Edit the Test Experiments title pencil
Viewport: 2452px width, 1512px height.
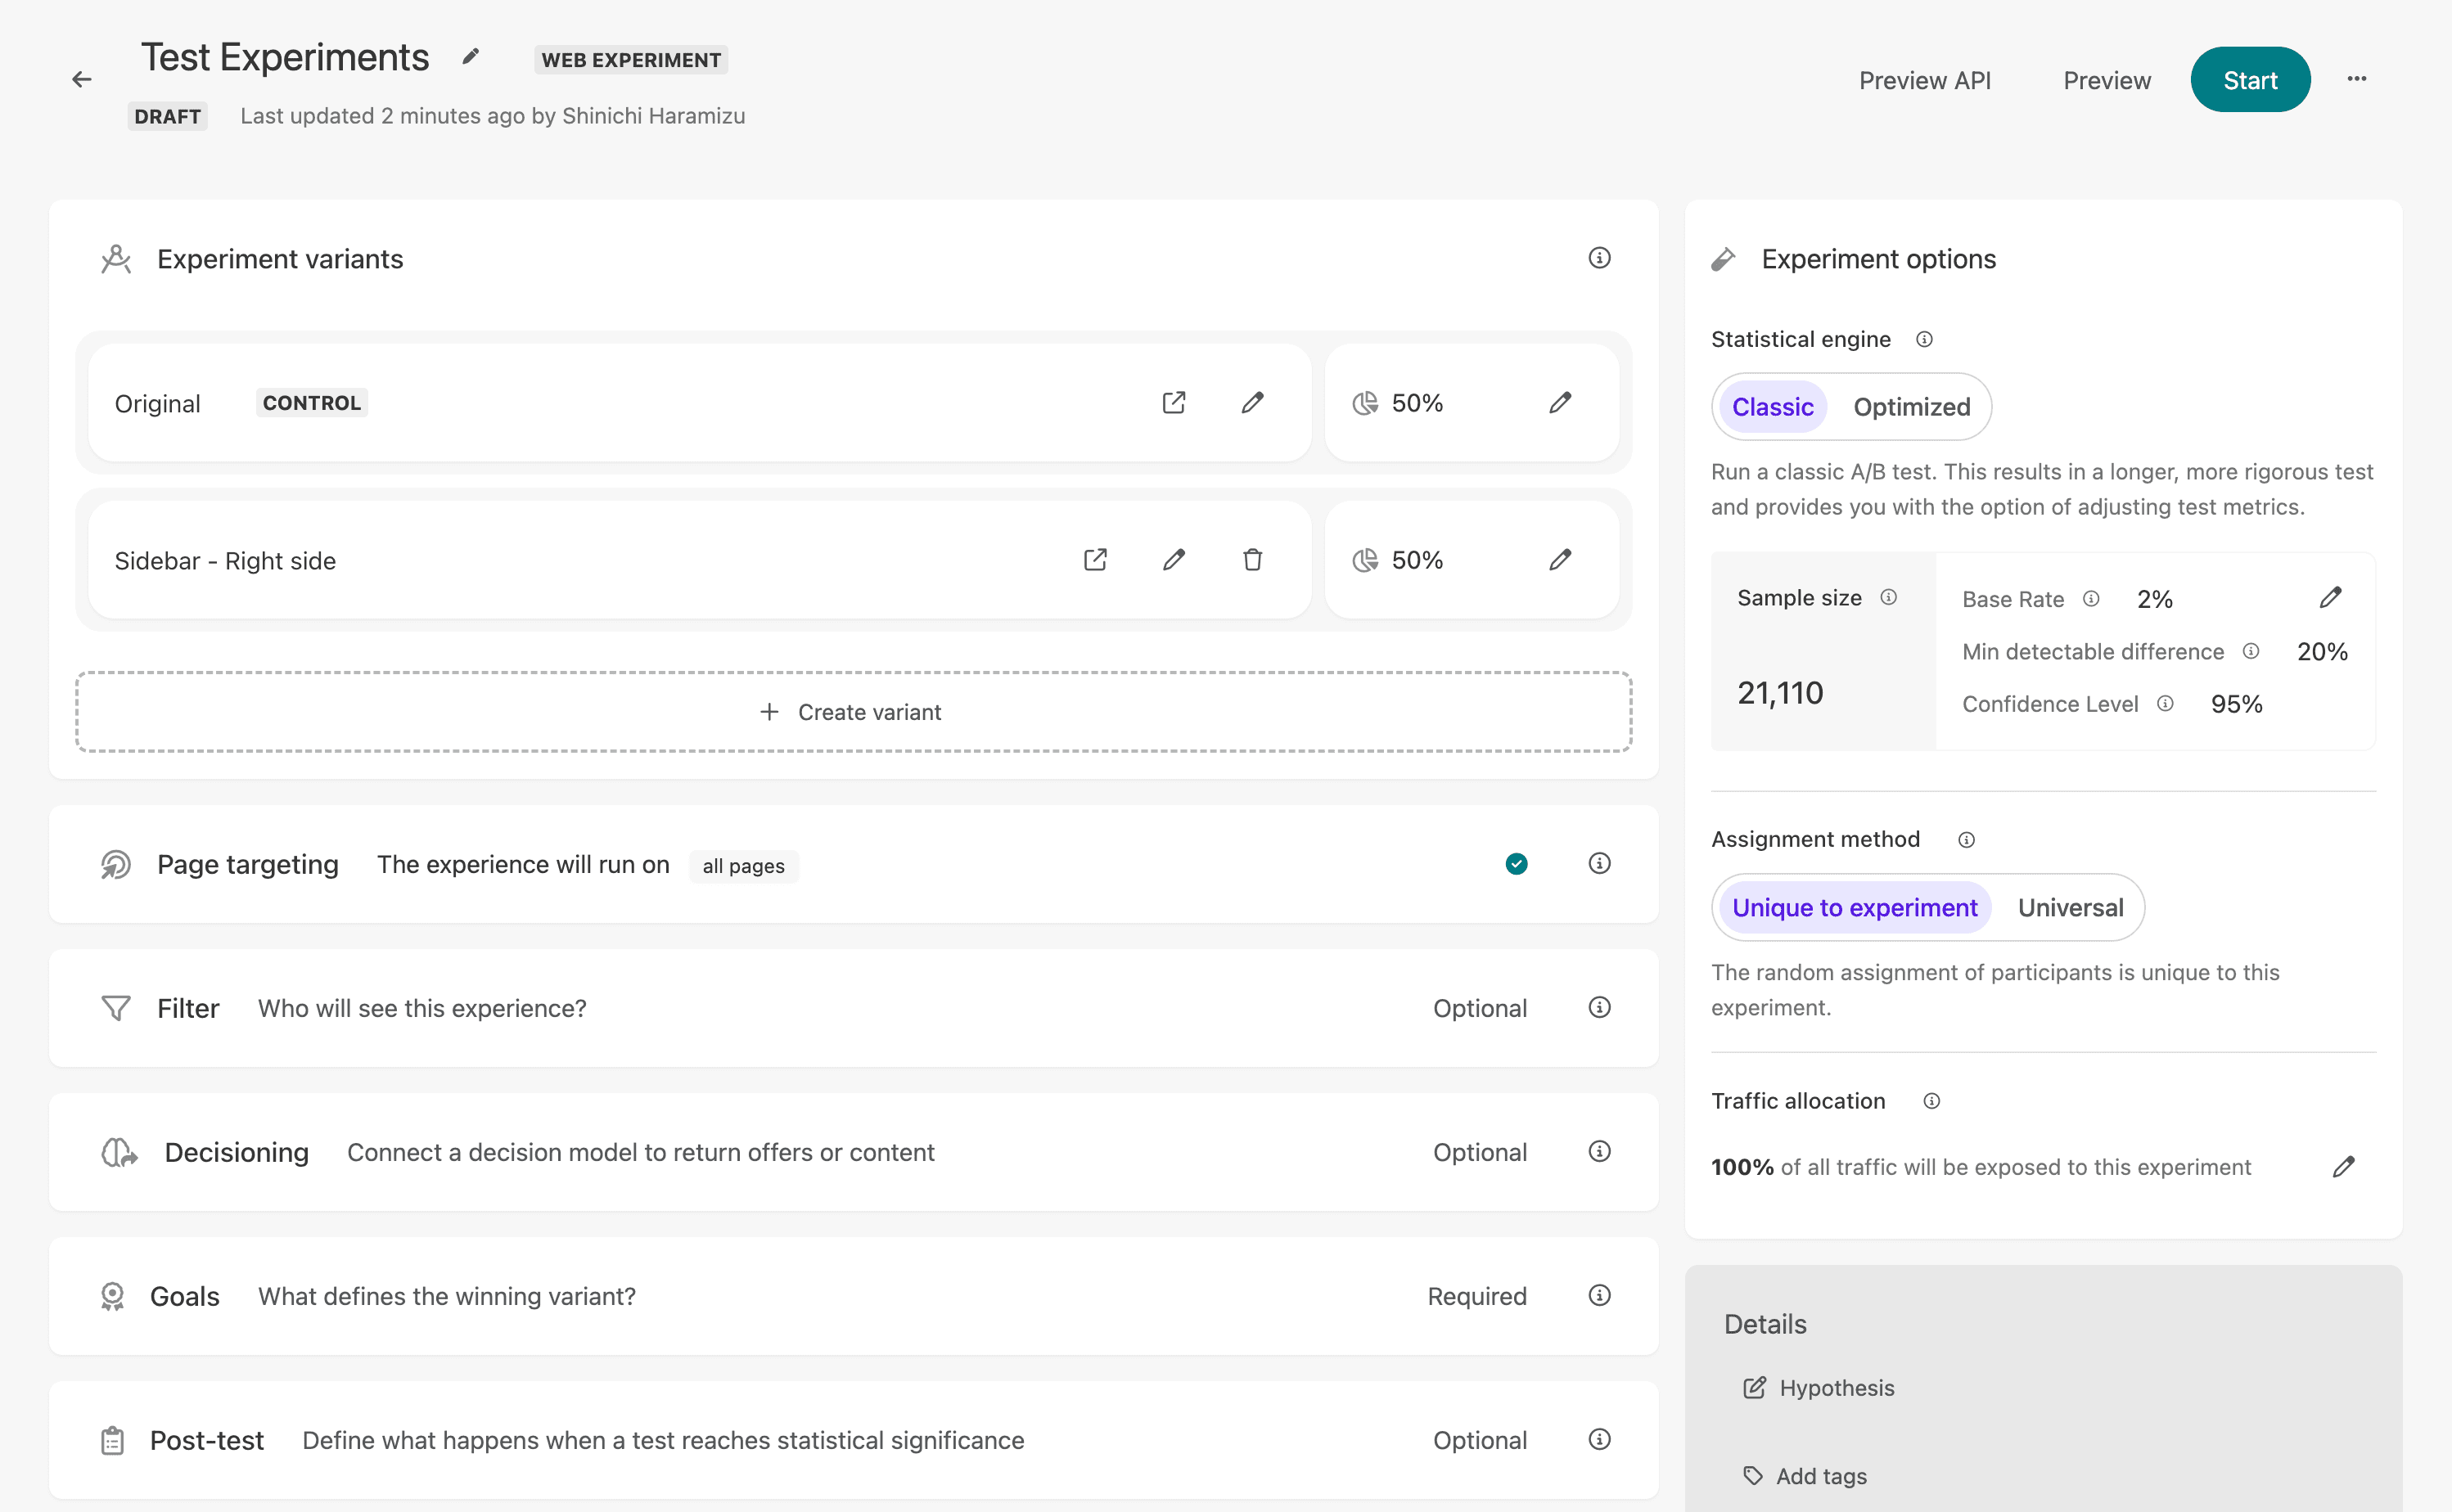point(470,57)
